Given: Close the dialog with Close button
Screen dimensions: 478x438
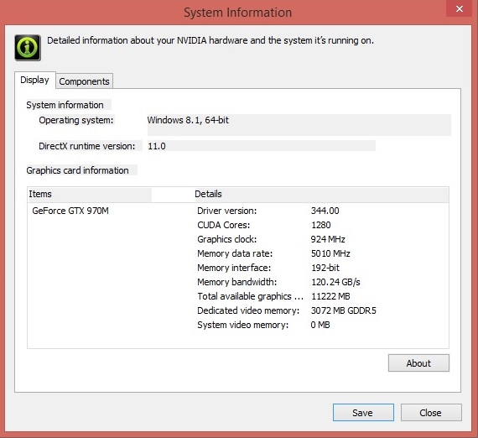Looking at the screenshot, I should coord(431,412).
